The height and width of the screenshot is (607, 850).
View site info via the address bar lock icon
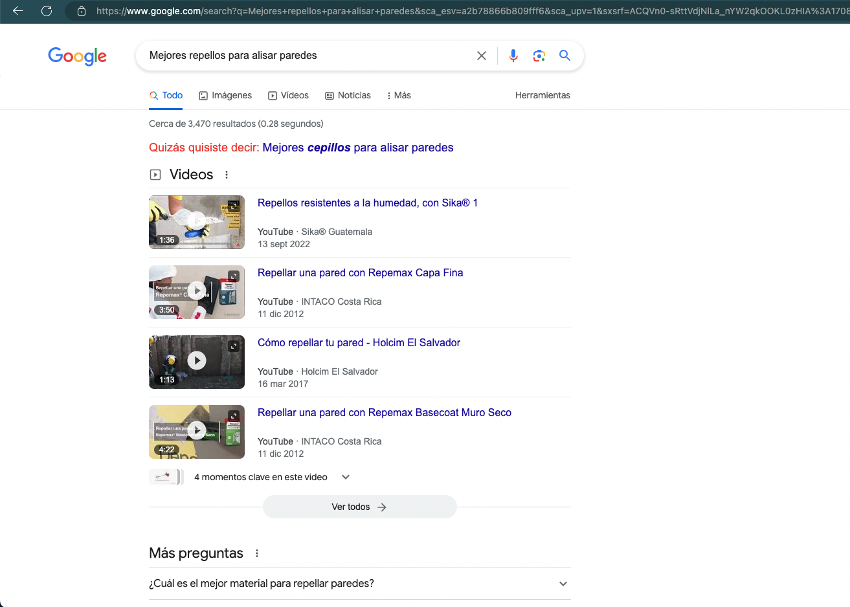click(82, 11)
